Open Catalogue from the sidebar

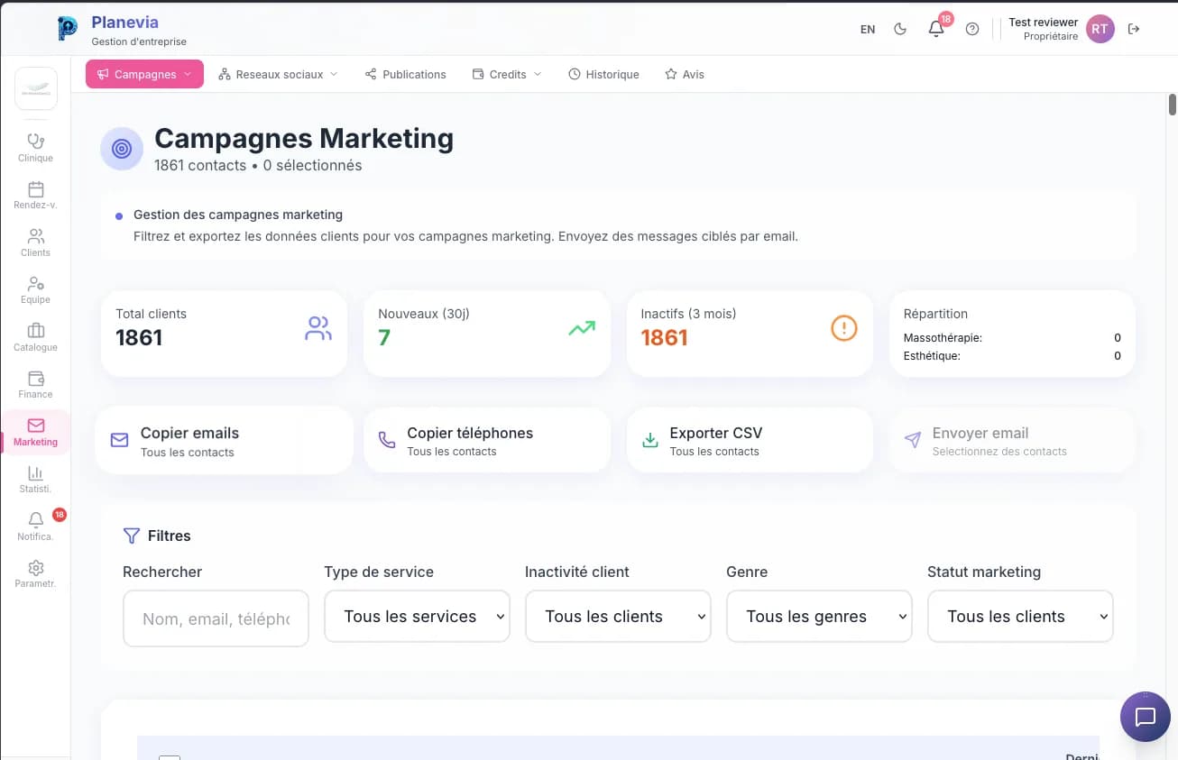click(x=35, y=337)
